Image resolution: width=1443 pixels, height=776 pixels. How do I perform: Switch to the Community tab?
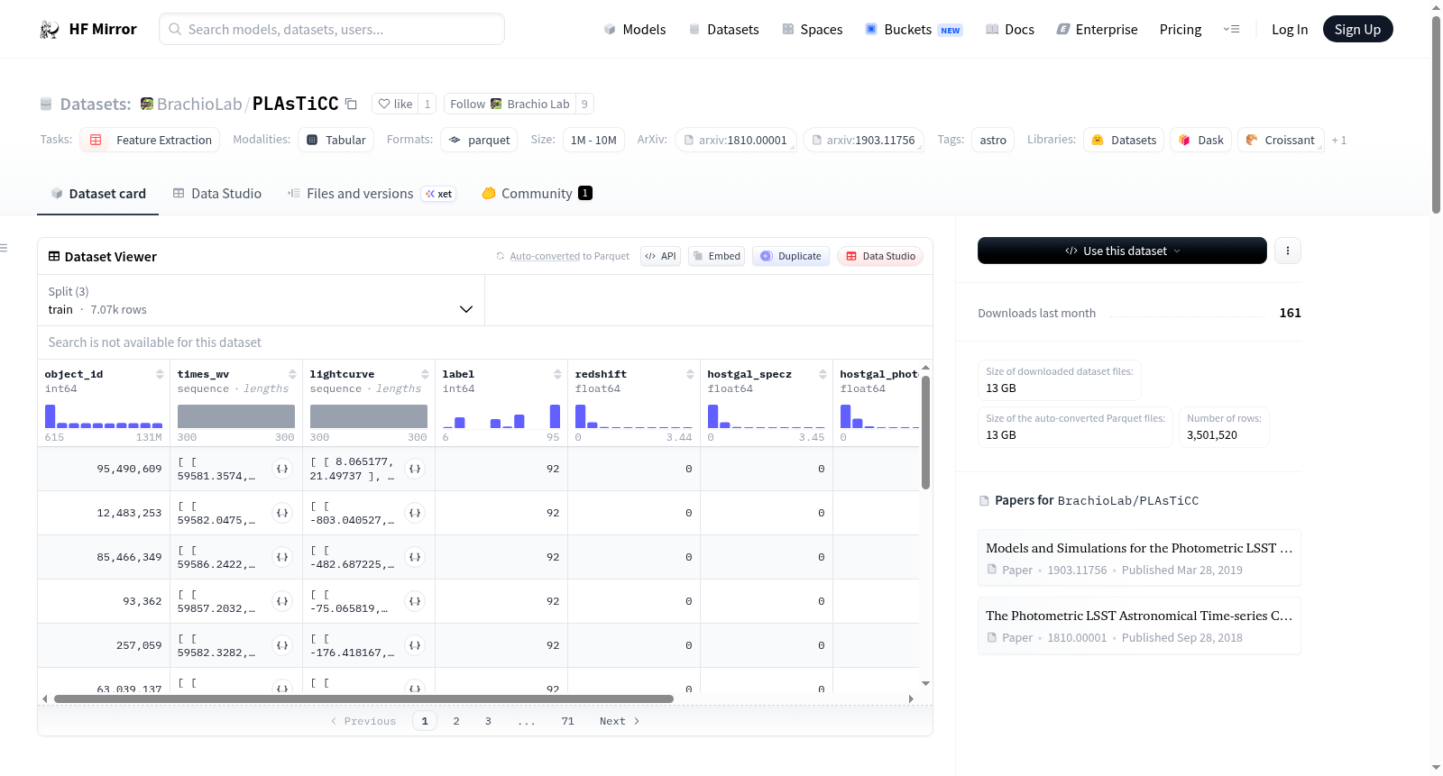point(537,193)
